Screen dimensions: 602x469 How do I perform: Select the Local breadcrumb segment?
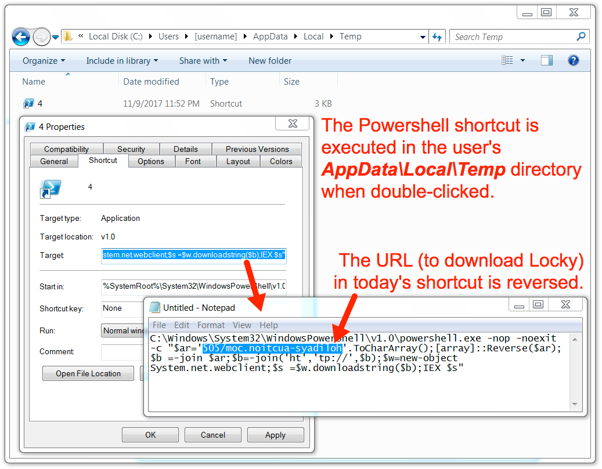tap(313, 37)
